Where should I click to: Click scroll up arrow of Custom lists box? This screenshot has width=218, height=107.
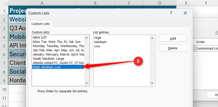[87, 38]
